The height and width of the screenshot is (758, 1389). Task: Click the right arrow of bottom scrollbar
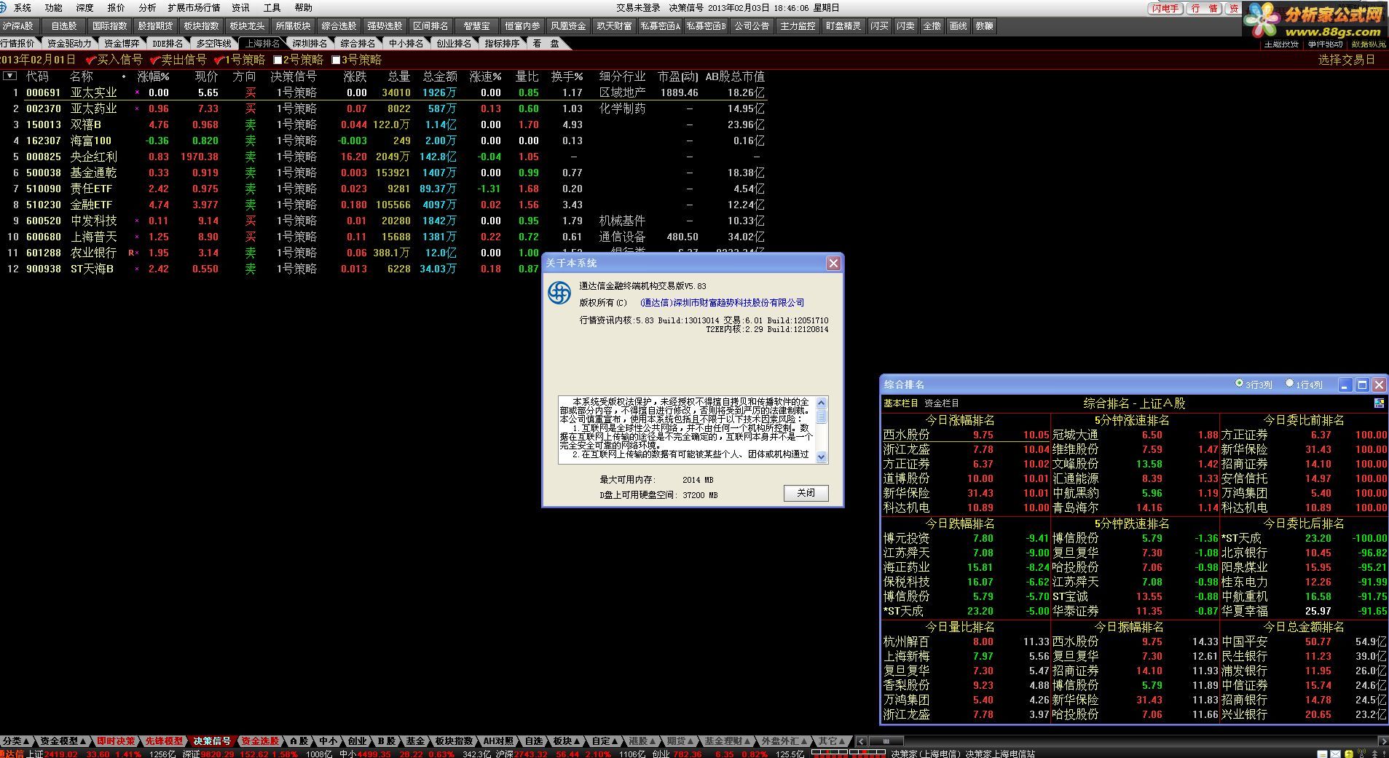(x=1383, y=741)
